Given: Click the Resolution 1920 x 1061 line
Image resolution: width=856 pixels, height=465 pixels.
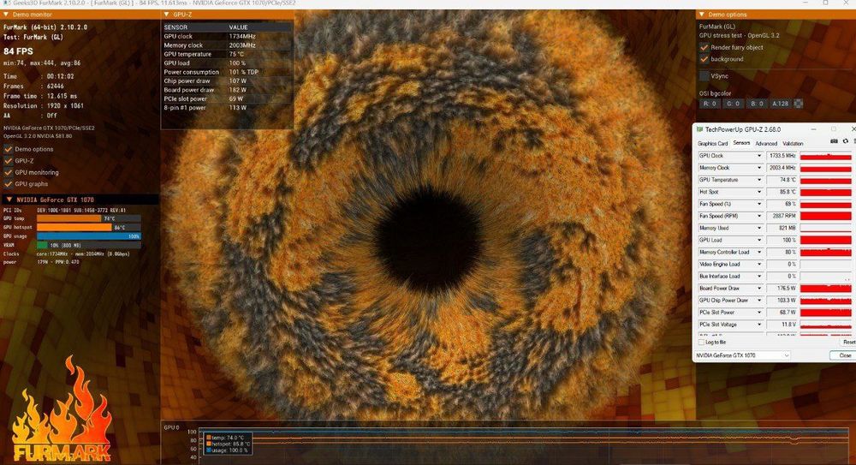Looking at the screenshot, I should coord(44,106).
